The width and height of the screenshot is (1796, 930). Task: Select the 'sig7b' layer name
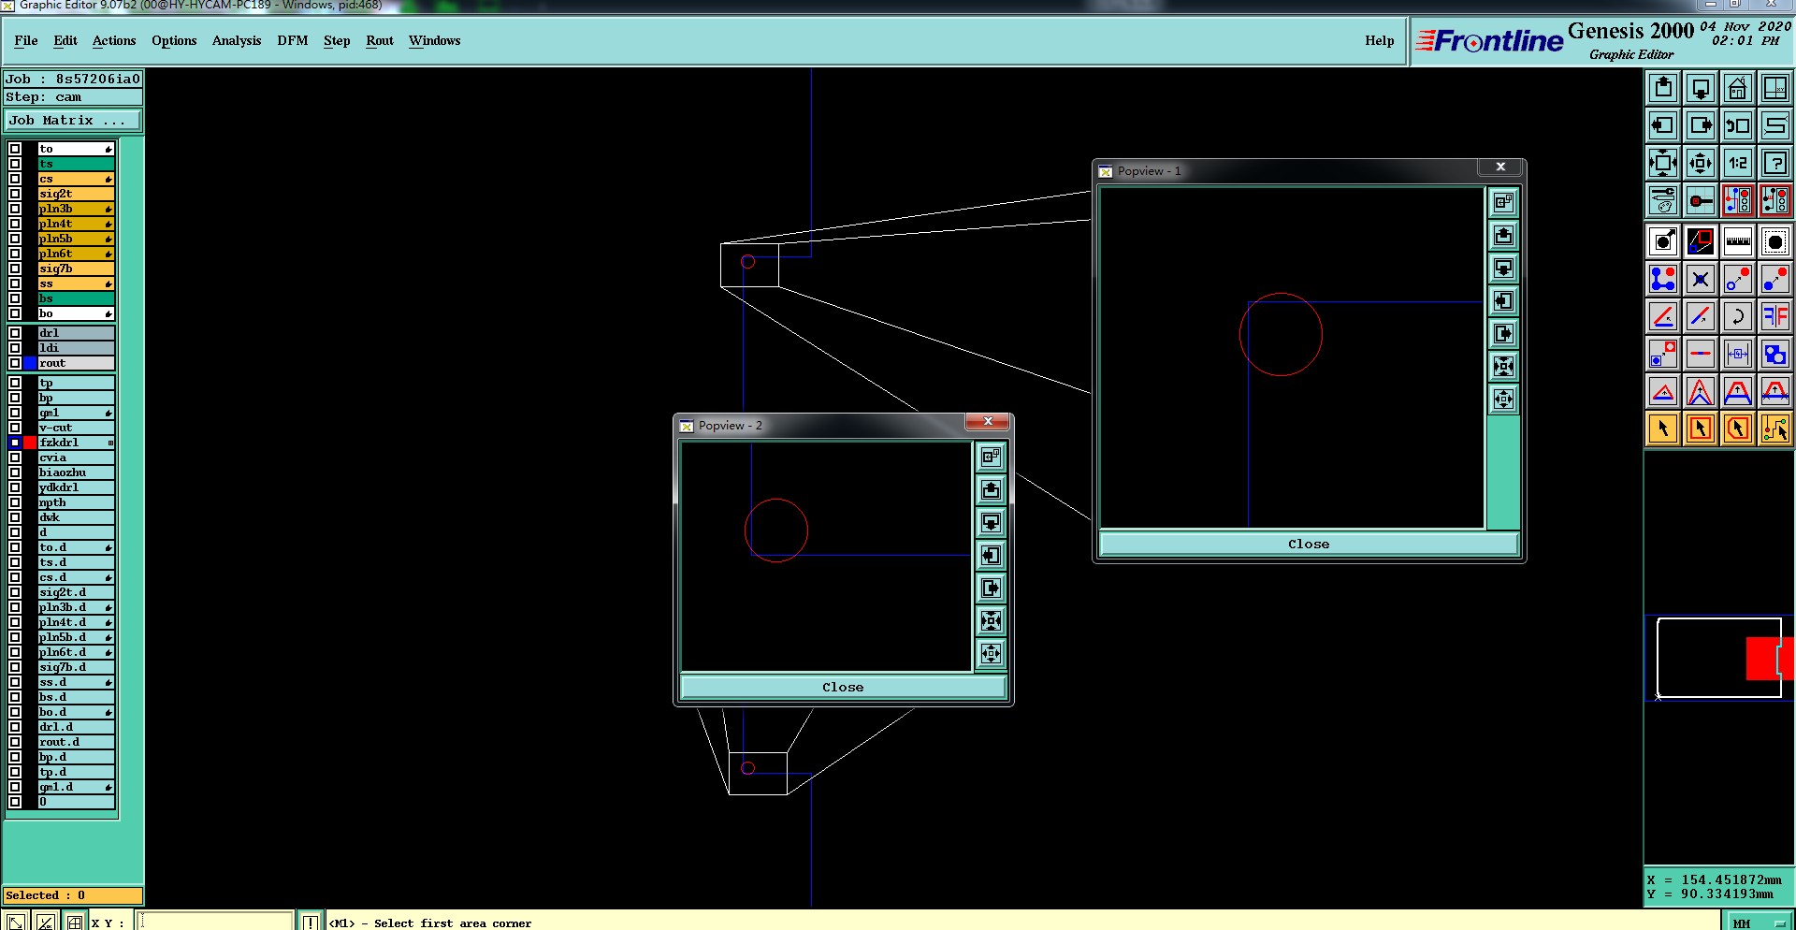click(x=76, y=269)
